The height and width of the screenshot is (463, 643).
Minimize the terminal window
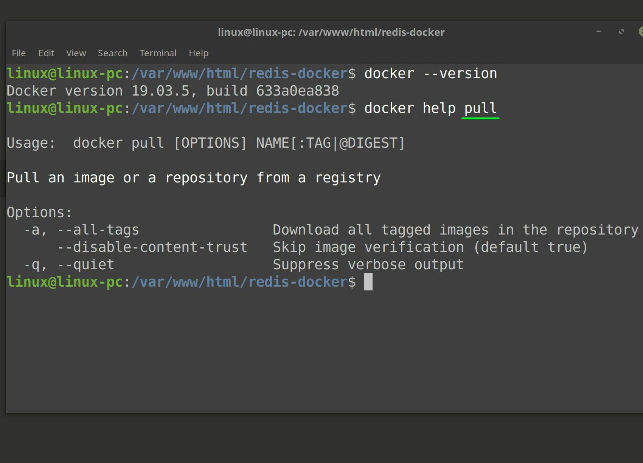coord(599,32)
